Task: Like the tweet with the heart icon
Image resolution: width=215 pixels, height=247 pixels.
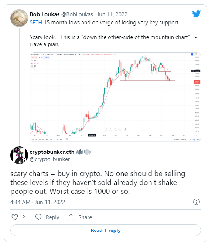Action: [x=15, y=217]
